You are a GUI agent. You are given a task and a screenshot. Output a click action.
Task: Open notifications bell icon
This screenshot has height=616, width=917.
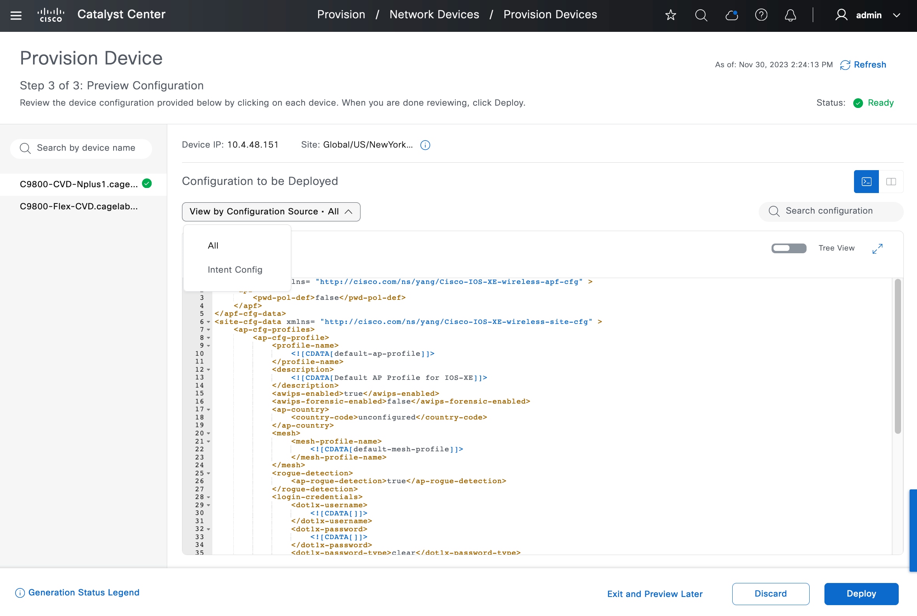[x=790, y=15]
